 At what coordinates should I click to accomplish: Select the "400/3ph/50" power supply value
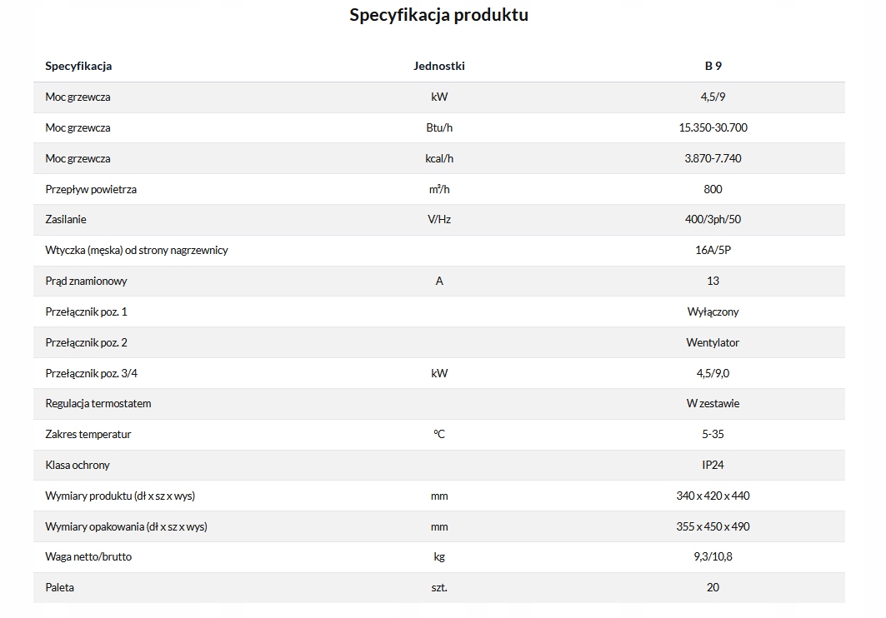pyautogui.click(x=713, y=220)
